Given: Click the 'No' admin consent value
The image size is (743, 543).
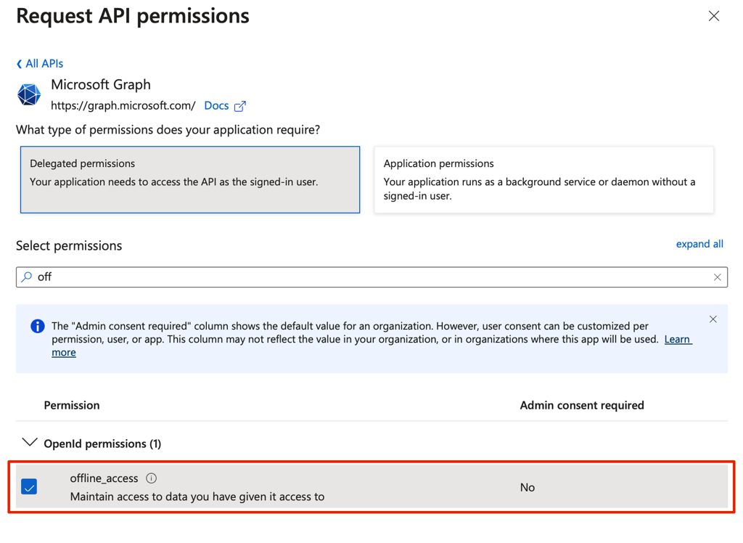Looking at the screenshot, I should [x=528, y=488].
